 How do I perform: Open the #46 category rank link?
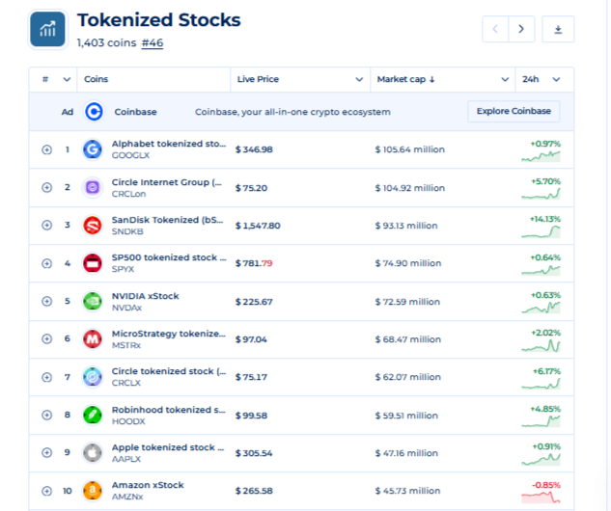(x=153, y=42)
